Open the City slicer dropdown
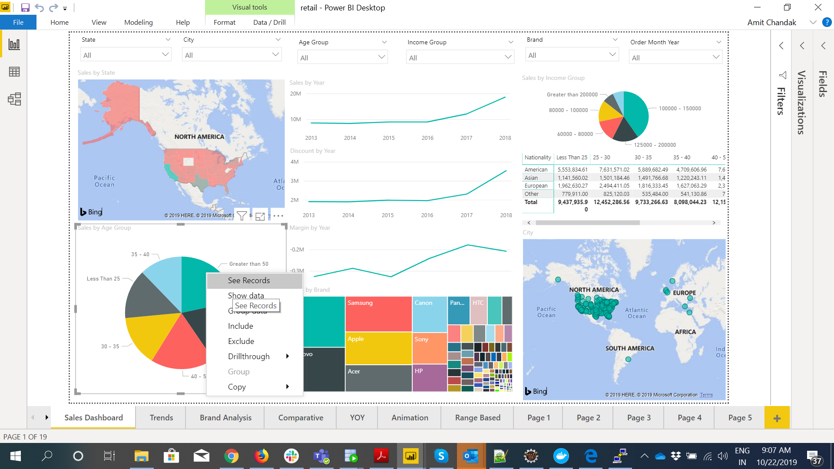 (232, 55)
